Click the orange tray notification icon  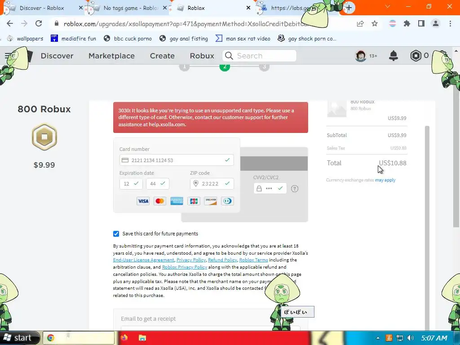pos(389,338)
